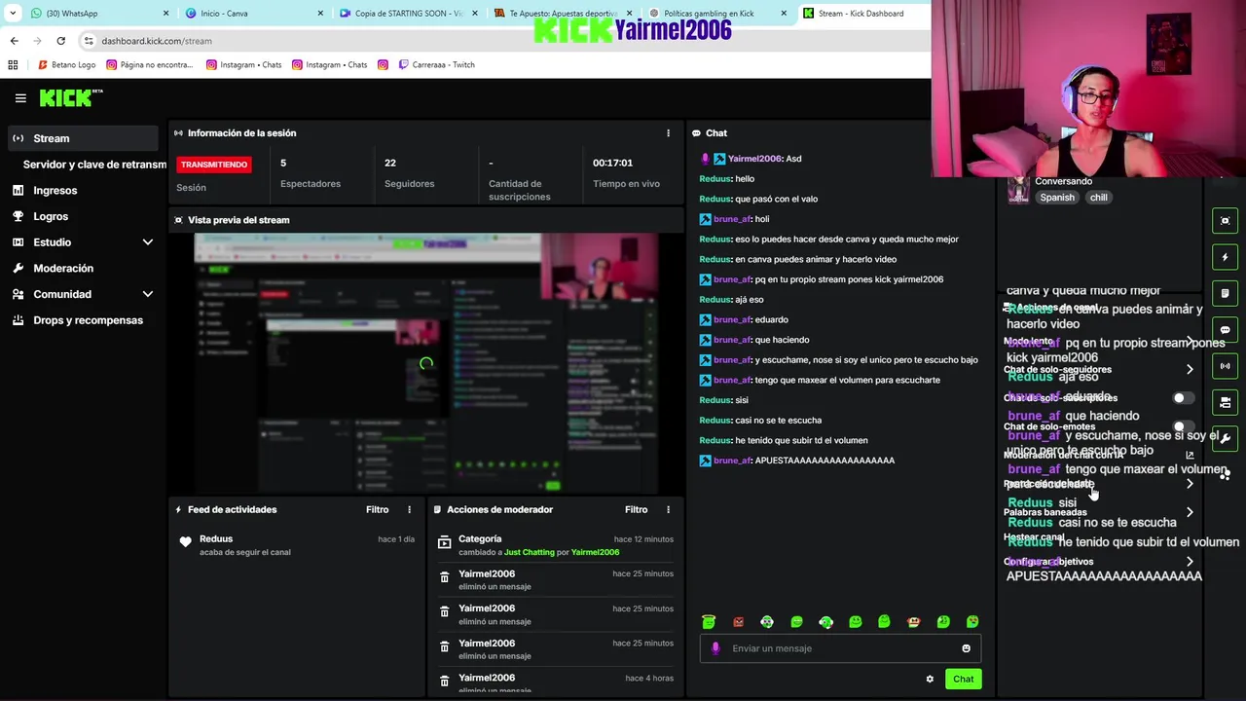Open the browser tab search dropdown
The width and height of the screenshot is (1246, 701).
click(x=13, y=14)
